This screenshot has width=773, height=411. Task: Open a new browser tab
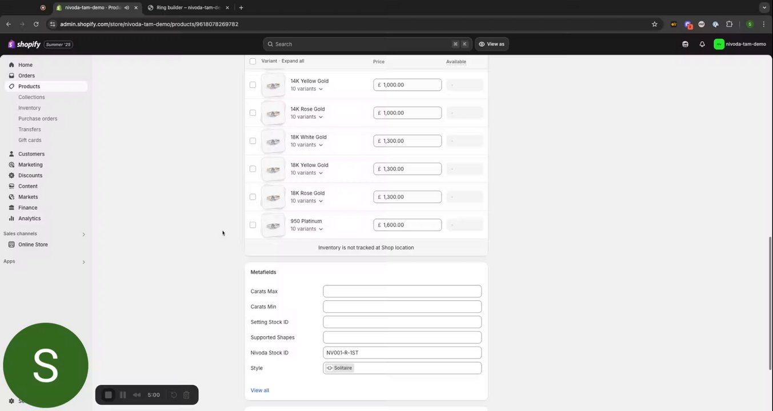click(x=241, y=7)
